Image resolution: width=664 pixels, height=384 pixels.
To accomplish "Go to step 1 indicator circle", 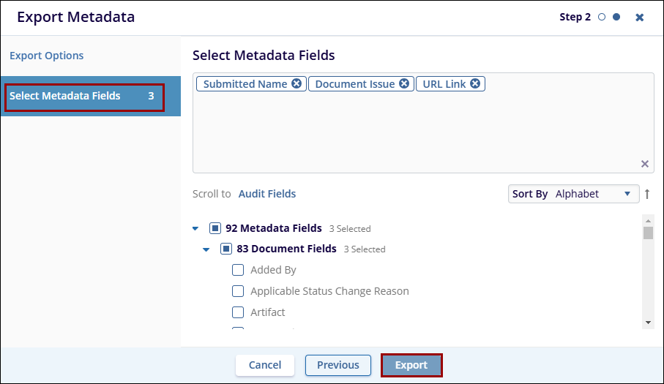I will pyautogui.click(x=602, y=17).
